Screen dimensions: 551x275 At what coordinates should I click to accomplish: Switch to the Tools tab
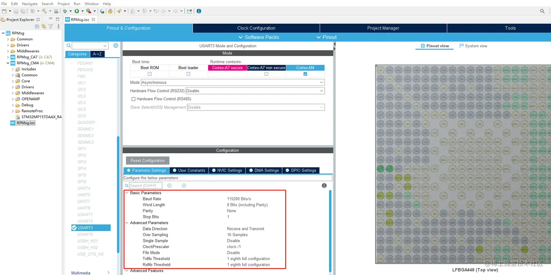point(510,28)
